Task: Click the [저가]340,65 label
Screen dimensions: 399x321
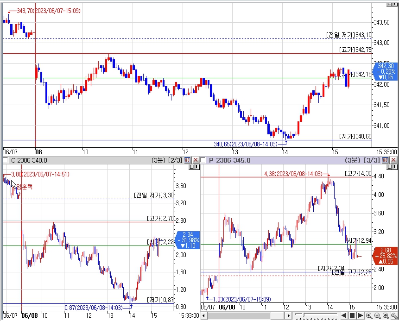Action: [x=355, y=136]
